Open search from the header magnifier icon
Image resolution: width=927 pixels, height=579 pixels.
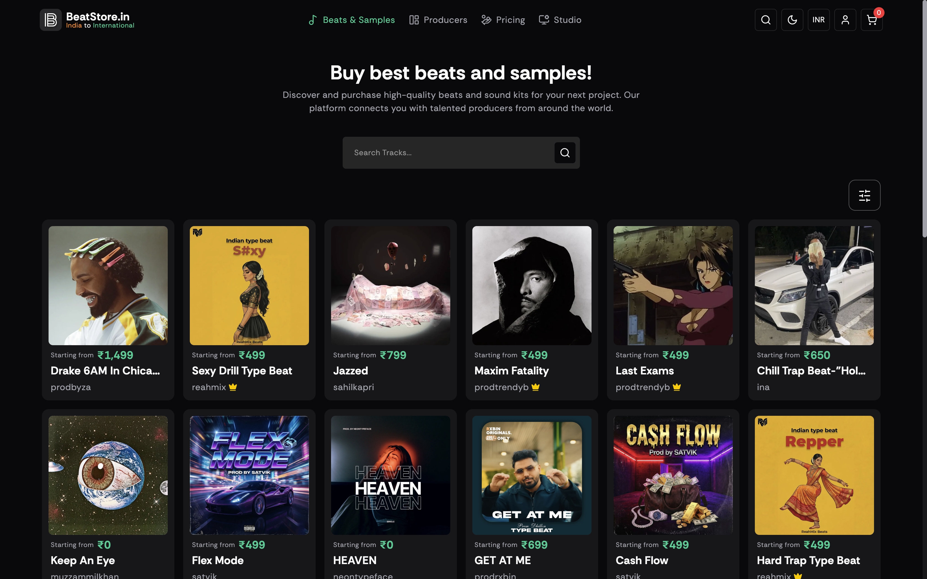point(765,20)
